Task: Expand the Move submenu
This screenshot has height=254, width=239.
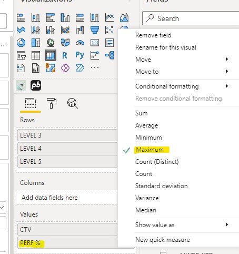Action: [x=178, y=60]
